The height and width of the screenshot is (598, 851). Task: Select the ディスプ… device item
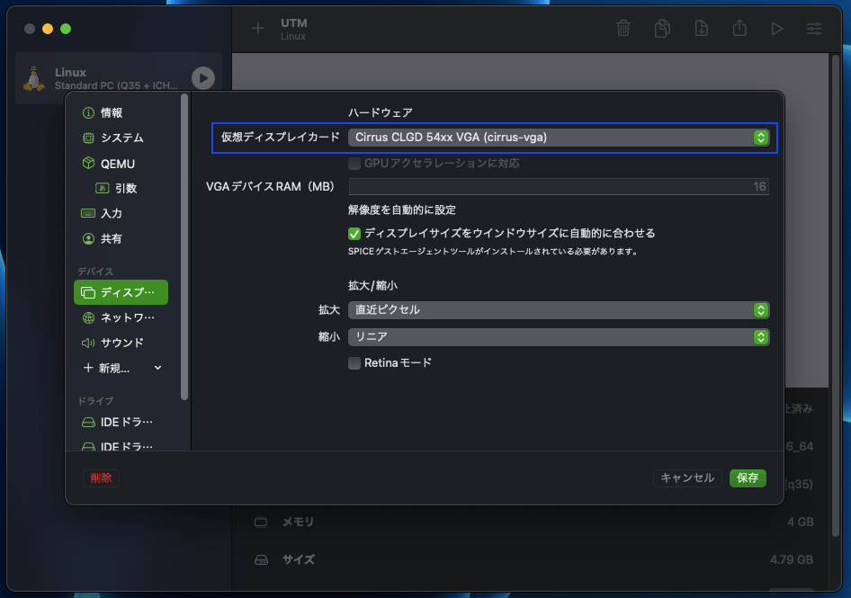pyautogui.click(x=121, y=292)
